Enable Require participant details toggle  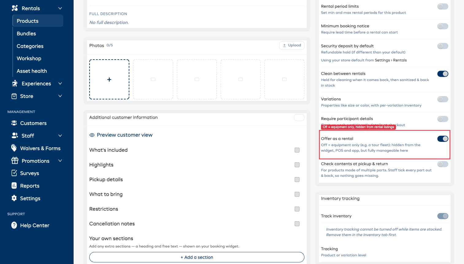point(443,119)
